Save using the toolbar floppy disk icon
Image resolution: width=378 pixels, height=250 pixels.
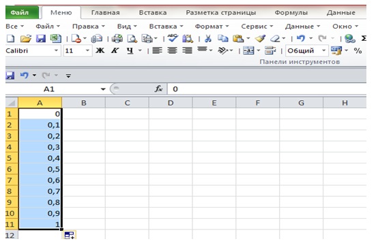41,39
